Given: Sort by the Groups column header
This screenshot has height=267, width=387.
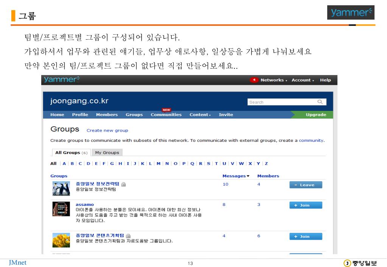Looking at the screenshot, I should [59, 176].
